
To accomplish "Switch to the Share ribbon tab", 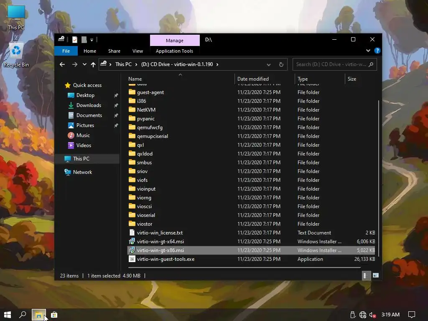I will pos(114,51).
